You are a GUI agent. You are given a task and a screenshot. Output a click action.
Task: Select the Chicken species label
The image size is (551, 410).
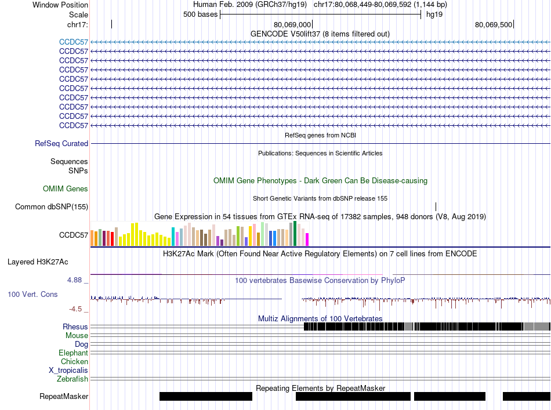tap(74, 362)
